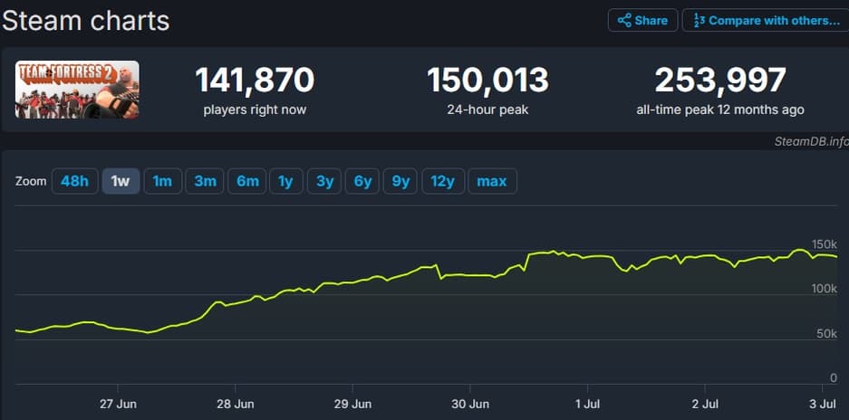Choose the 6y zoom option

362,181
